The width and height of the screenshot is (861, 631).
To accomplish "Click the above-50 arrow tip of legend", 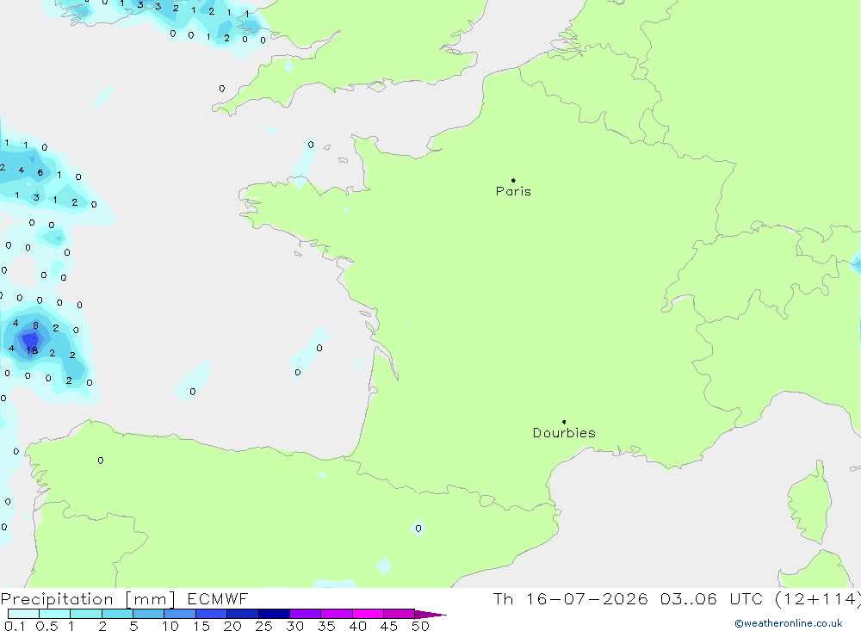I will pyautogui.click(x=430, y=615).
